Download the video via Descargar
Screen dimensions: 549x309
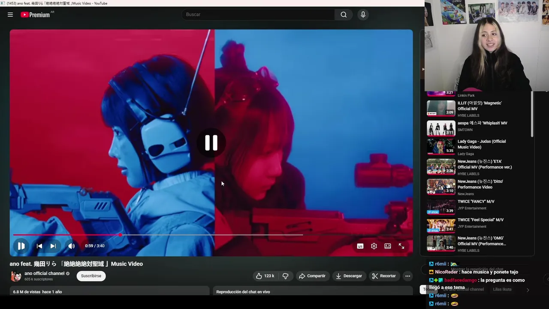(349, 276)
